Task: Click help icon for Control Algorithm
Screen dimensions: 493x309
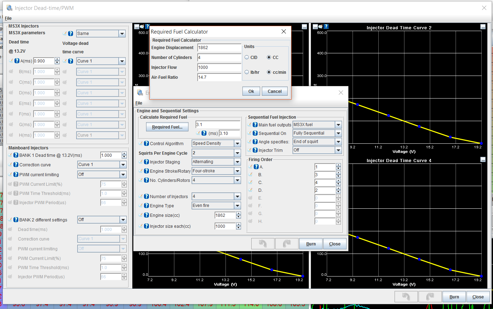Action: click(x=146, y=143)
